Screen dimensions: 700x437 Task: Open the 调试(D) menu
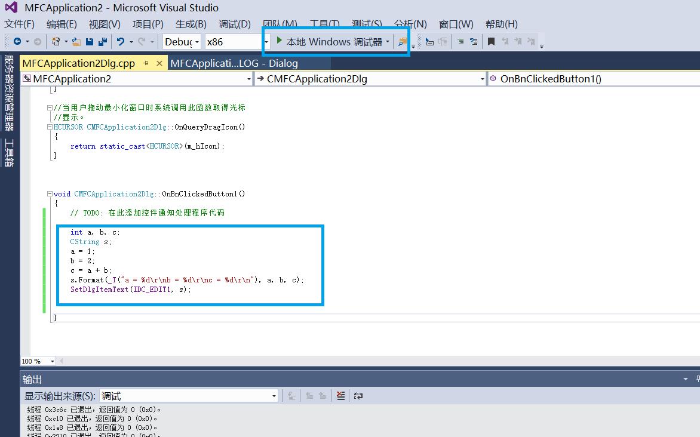[x=234, y=24]
